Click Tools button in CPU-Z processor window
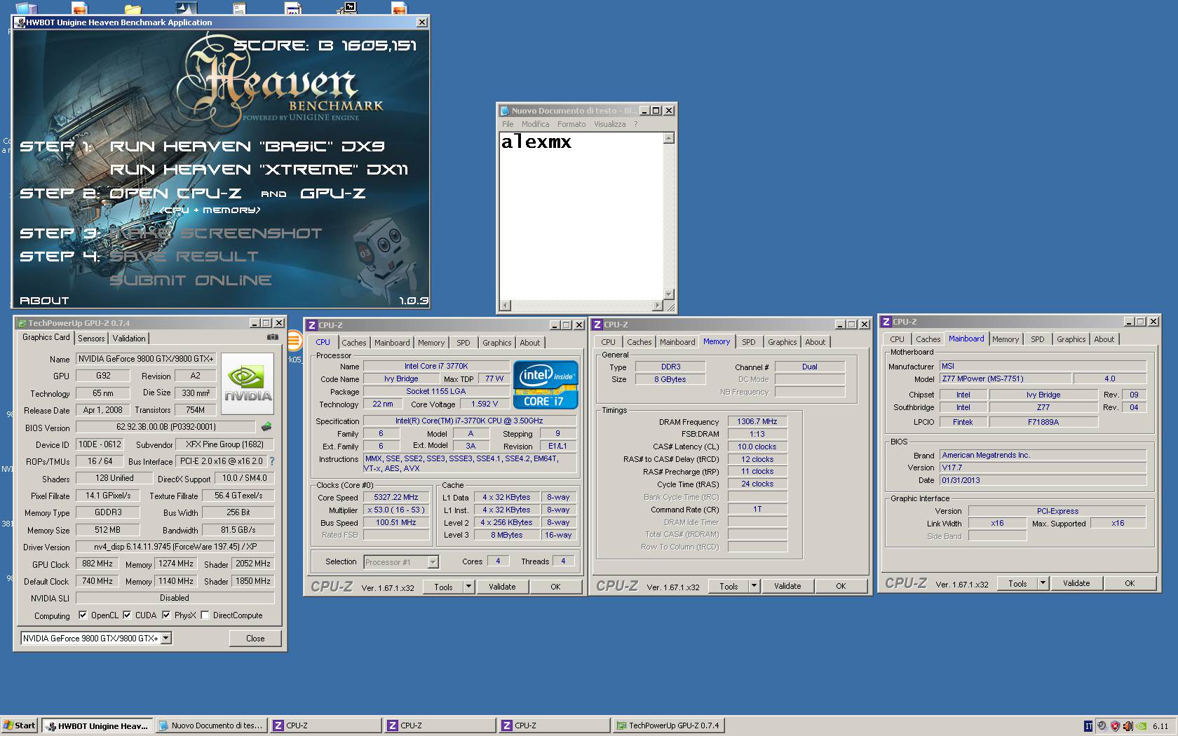Image resolution: width=1178 pixels, height=736 pixels. [x=443, y=587]
